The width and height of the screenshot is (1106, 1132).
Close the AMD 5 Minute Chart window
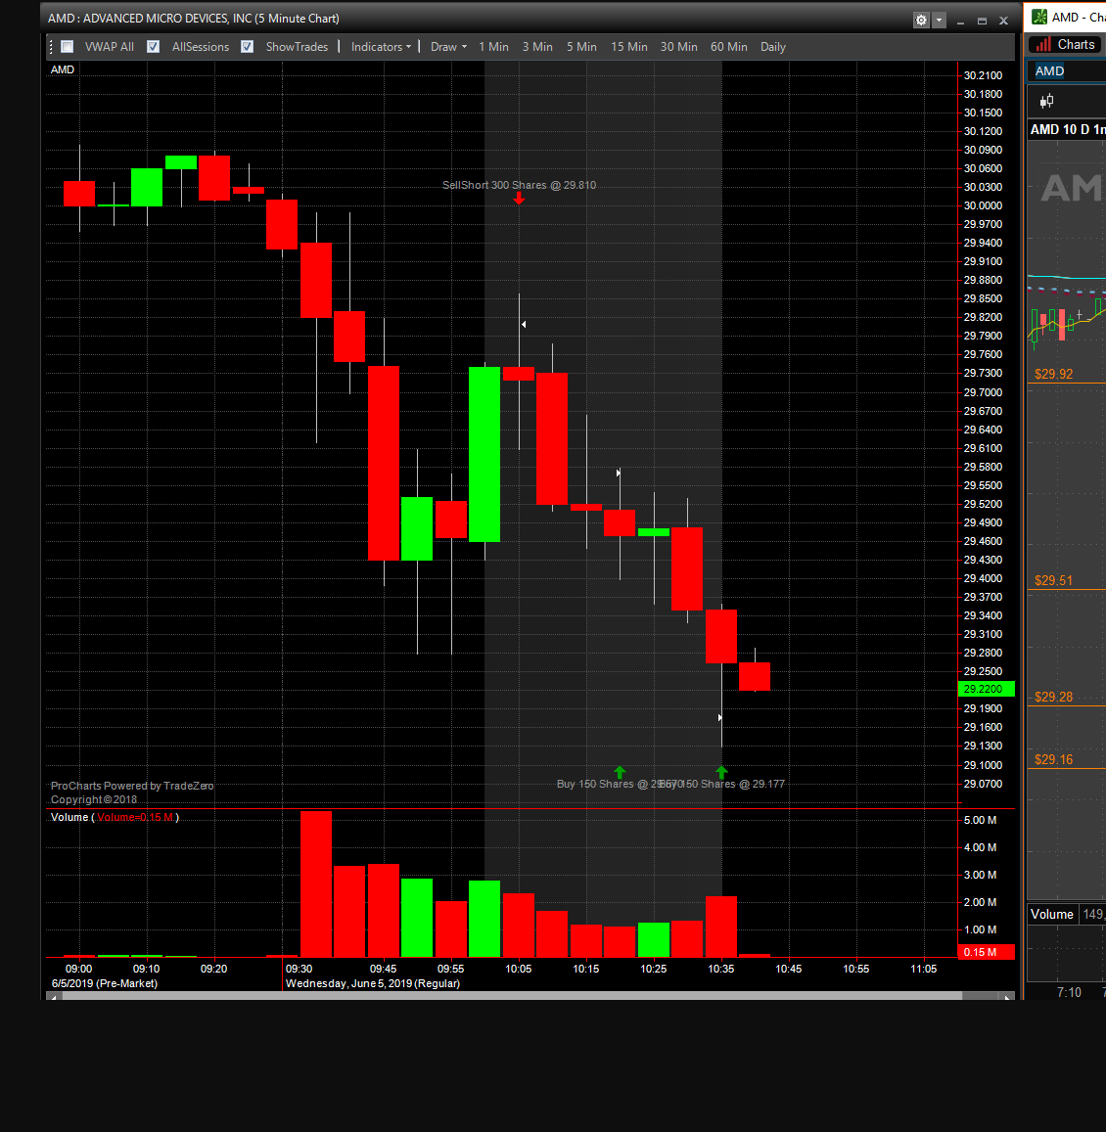pyautogui.click(x=1003, y=21)
